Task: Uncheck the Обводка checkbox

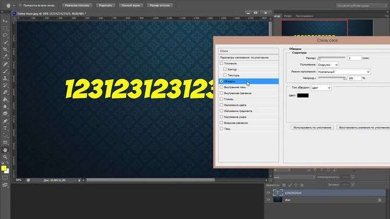Action: click(221, 81)
